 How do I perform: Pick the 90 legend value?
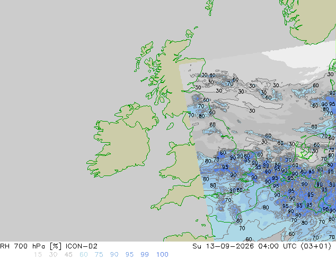pyautogui.click(x=114, y=255)
